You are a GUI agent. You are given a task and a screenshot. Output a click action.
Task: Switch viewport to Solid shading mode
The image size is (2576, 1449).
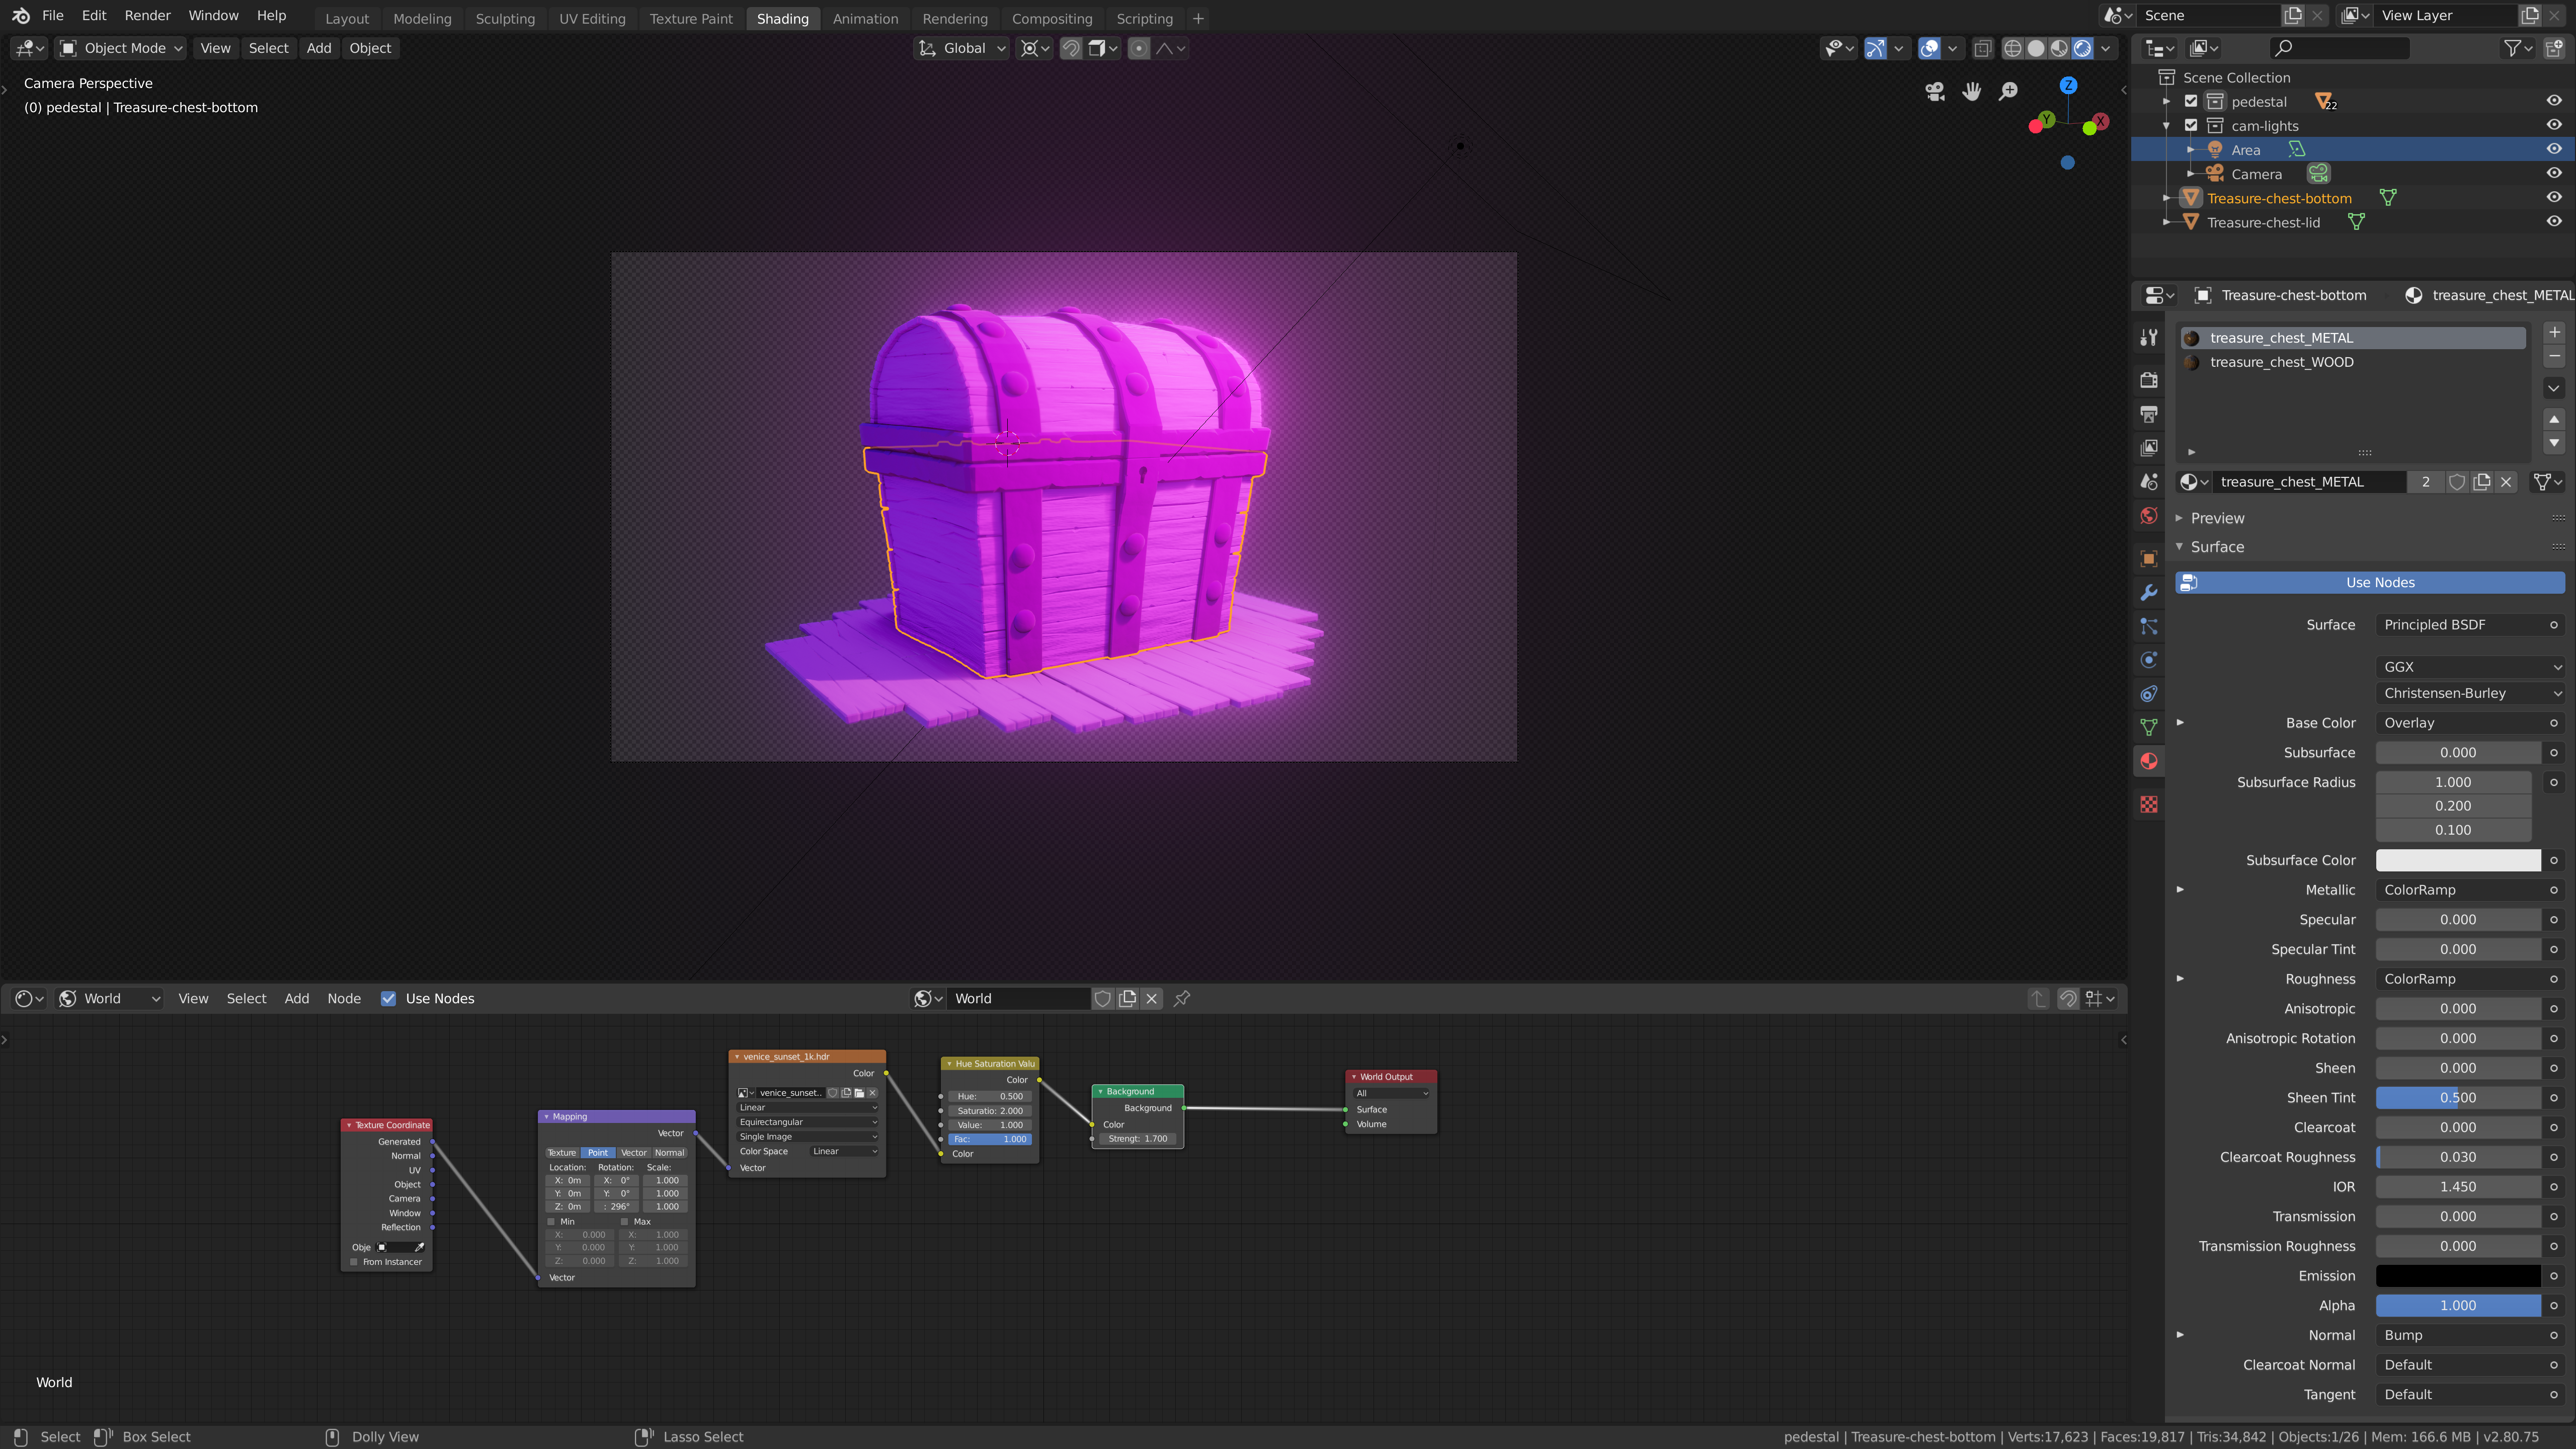click(2036, 47)
